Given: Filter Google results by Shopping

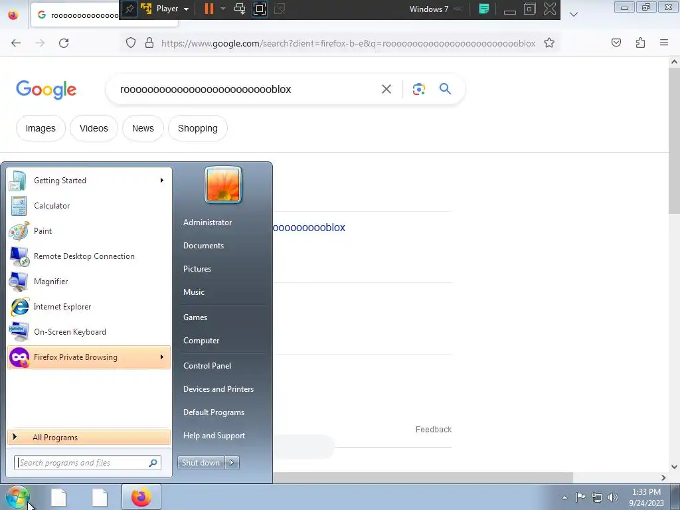Looking at the screenshot, I should pyautogui.click(x=197, y=128).
